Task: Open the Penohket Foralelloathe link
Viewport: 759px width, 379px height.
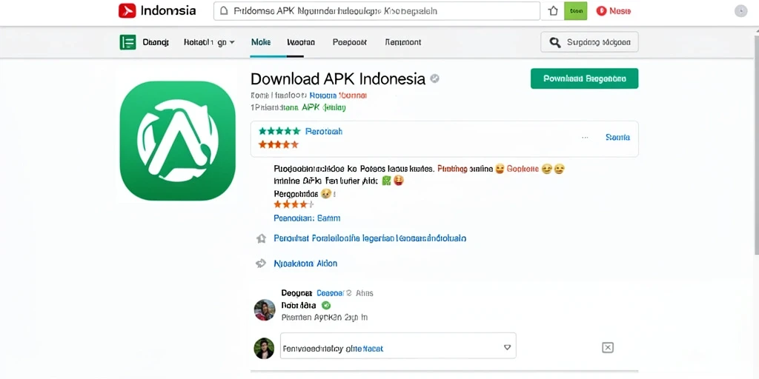Action: pyautogui.click(x=370, y=238)
